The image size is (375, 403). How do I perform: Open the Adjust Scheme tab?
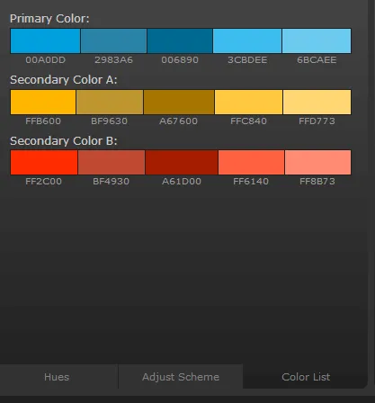point(181,377)
